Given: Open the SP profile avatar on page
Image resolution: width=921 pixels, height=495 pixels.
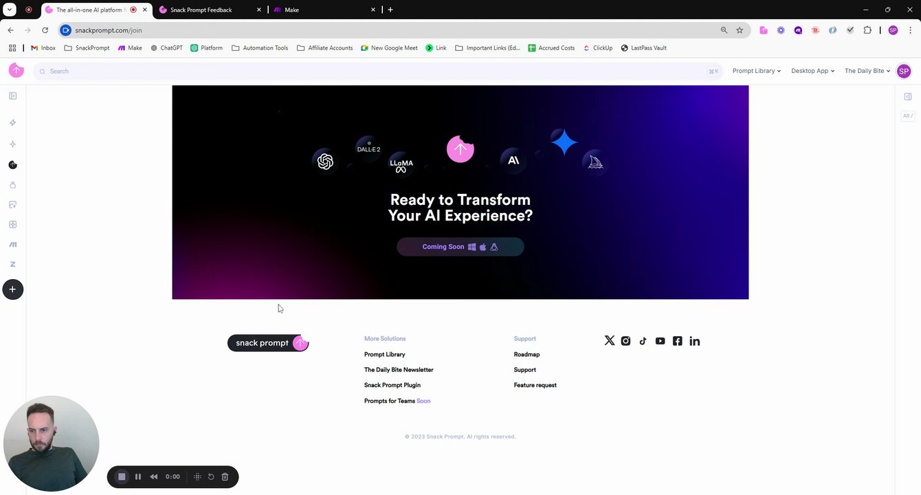Looking at the screenshot, I should [904, 71].
